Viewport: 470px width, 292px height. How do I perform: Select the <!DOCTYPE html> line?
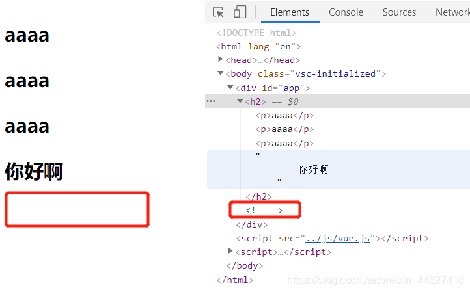click(x=256, y=33)
